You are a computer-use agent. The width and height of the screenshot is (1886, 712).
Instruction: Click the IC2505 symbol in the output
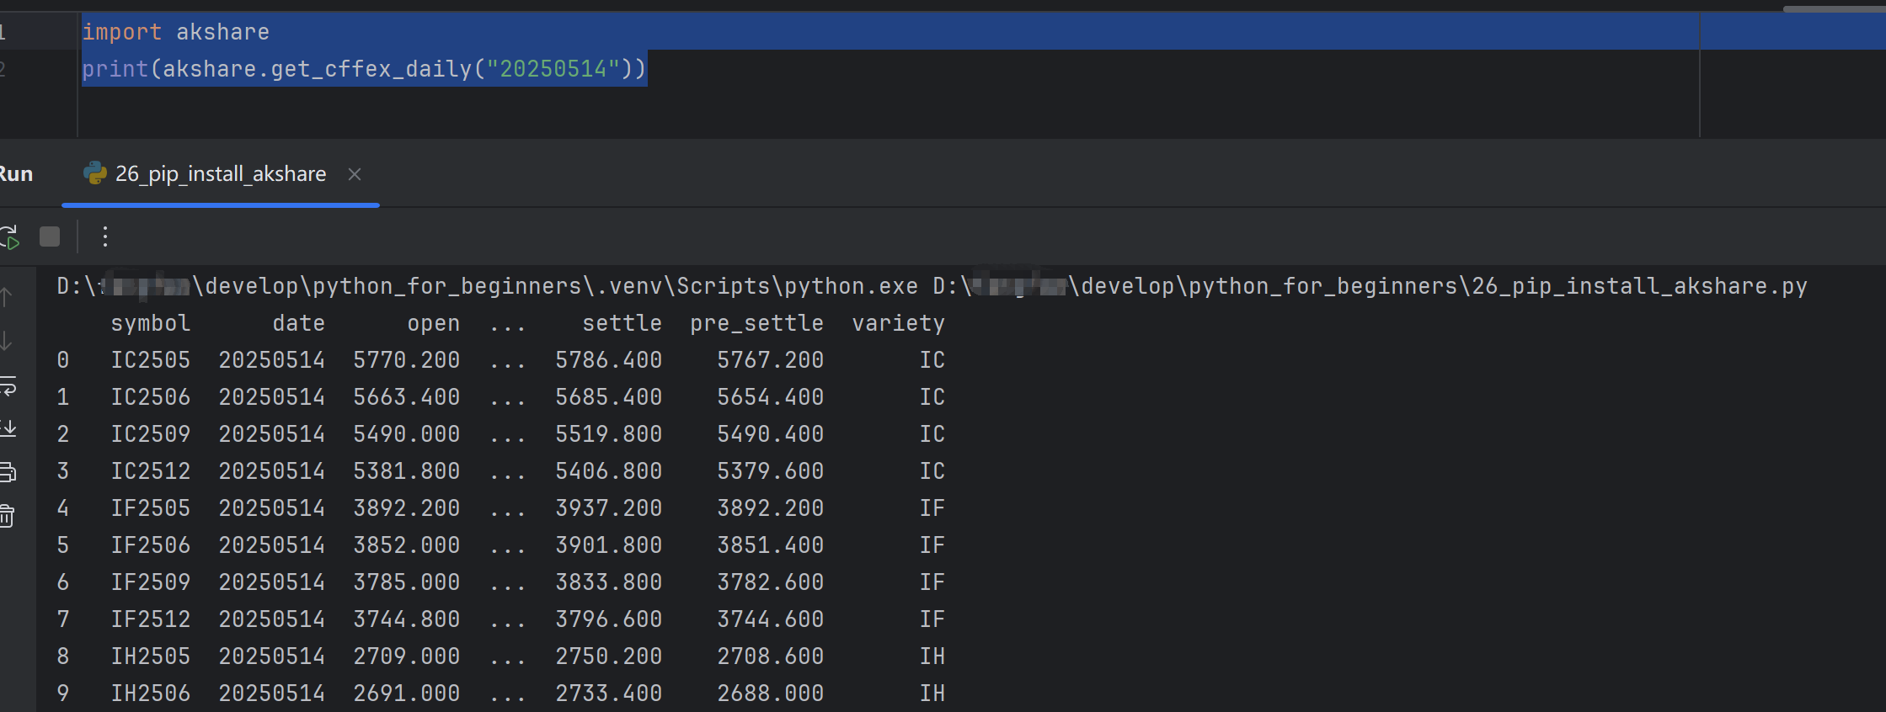pyautogui.click(x=151, y=360)
